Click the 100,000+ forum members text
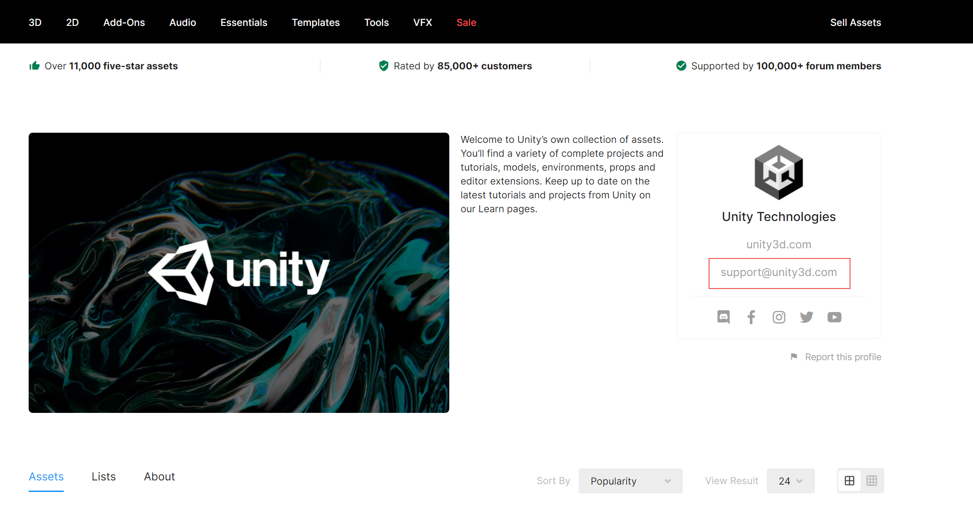 [819, 66]
